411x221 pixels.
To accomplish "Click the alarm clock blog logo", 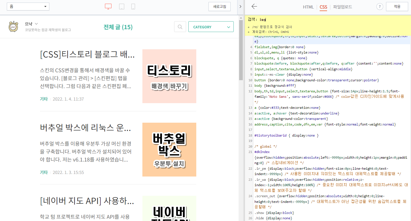I will point(13,26).
